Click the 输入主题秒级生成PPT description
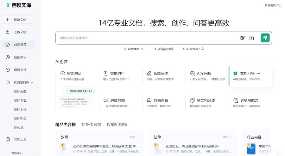This screenshot has height=156, width=285. coord(117,79)
